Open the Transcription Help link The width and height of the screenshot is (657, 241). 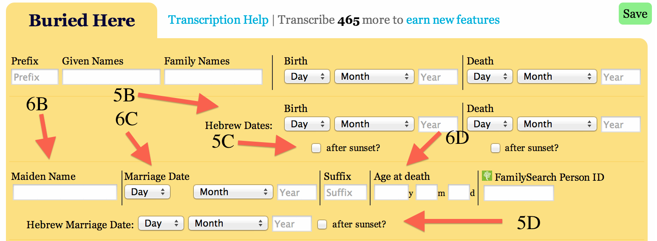tap(218, 20)
